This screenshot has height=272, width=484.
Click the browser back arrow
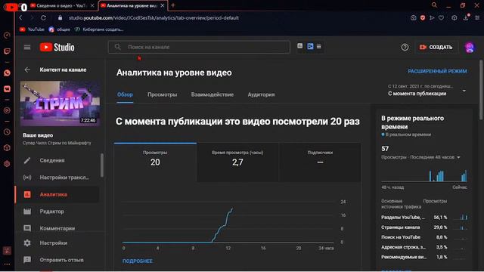pyautogui.click(x=20, y=18)
